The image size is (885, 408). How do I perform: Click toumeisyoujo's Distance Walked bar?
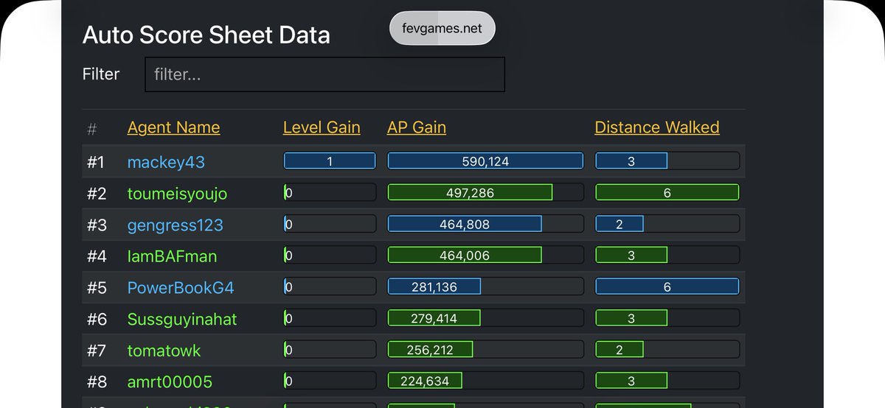667,193
